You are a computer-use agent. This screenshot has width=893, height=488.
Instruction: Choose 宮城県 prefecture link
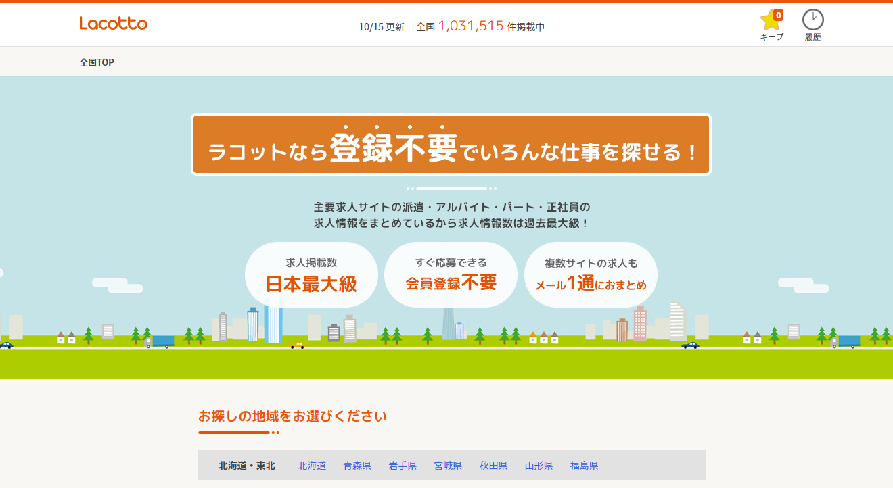click(x=448, y=466)
